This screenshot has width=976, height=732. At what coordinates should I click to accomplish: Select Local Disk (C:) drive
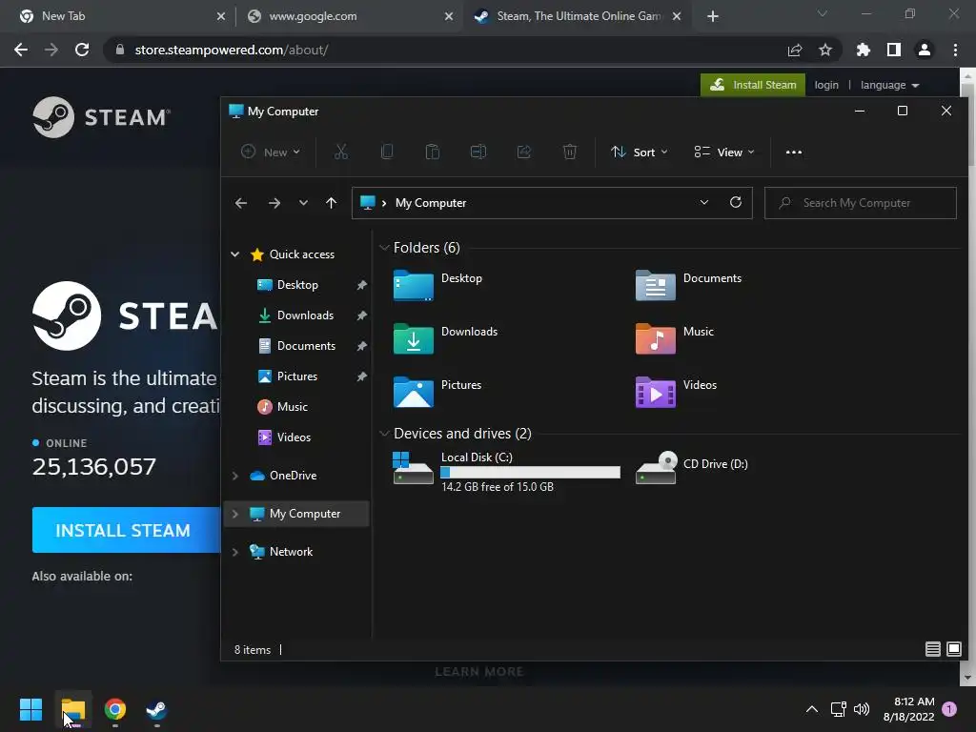click(506, 472)
